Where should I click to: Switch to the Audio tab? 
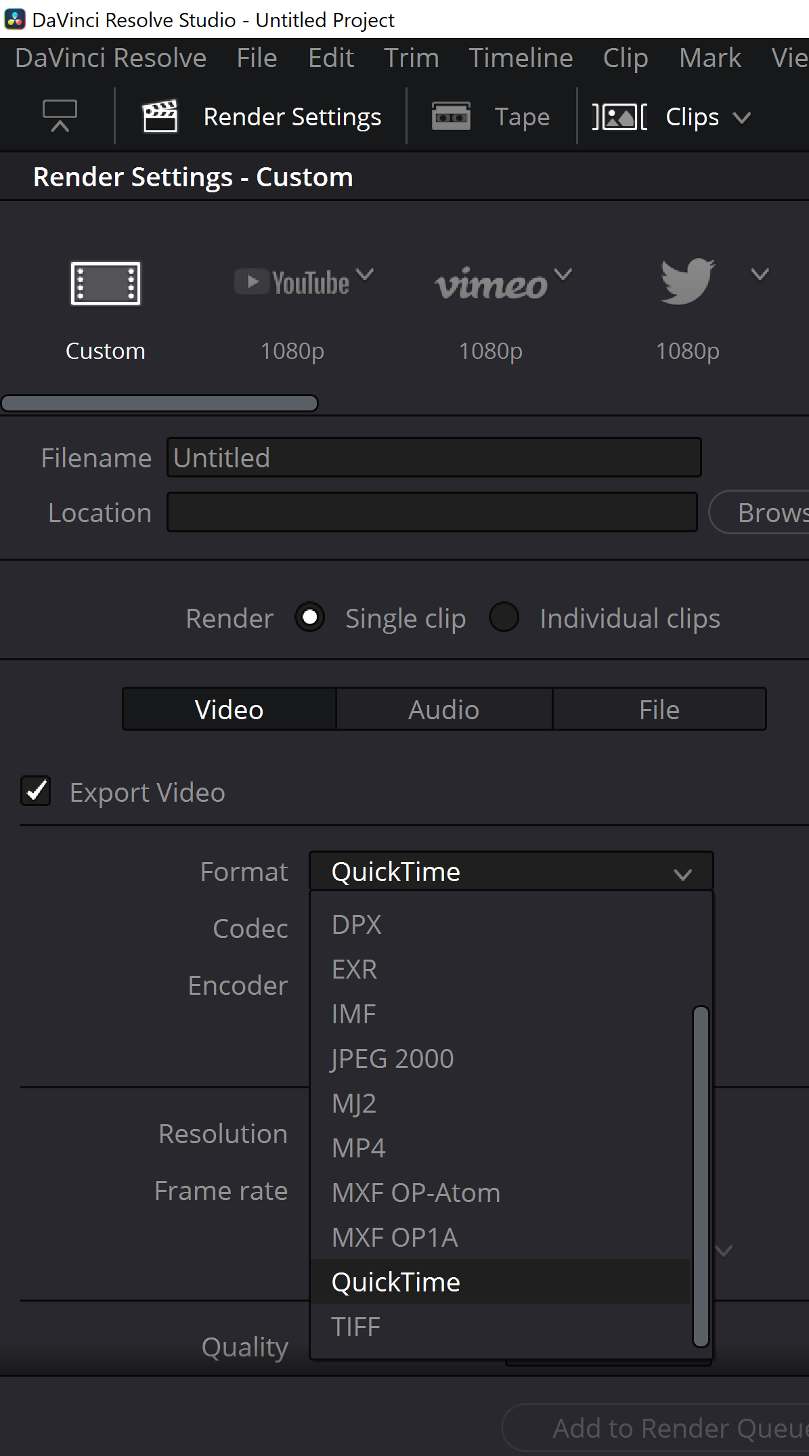(x=444, y=710)
